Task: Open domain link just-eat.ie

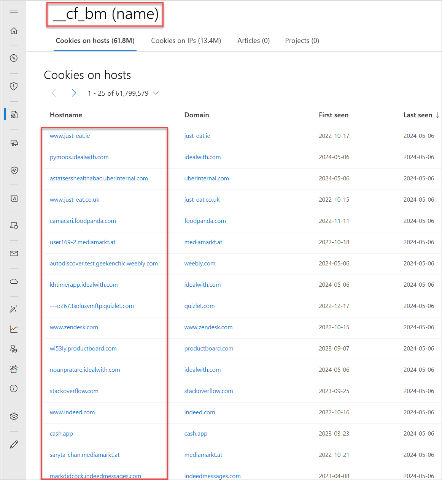Action: pos(197,136)
